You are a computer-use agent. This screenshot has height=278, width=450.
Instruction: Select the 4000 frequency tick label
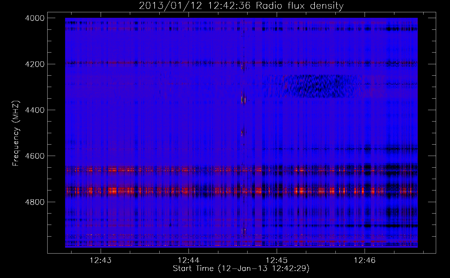(35, 18)
